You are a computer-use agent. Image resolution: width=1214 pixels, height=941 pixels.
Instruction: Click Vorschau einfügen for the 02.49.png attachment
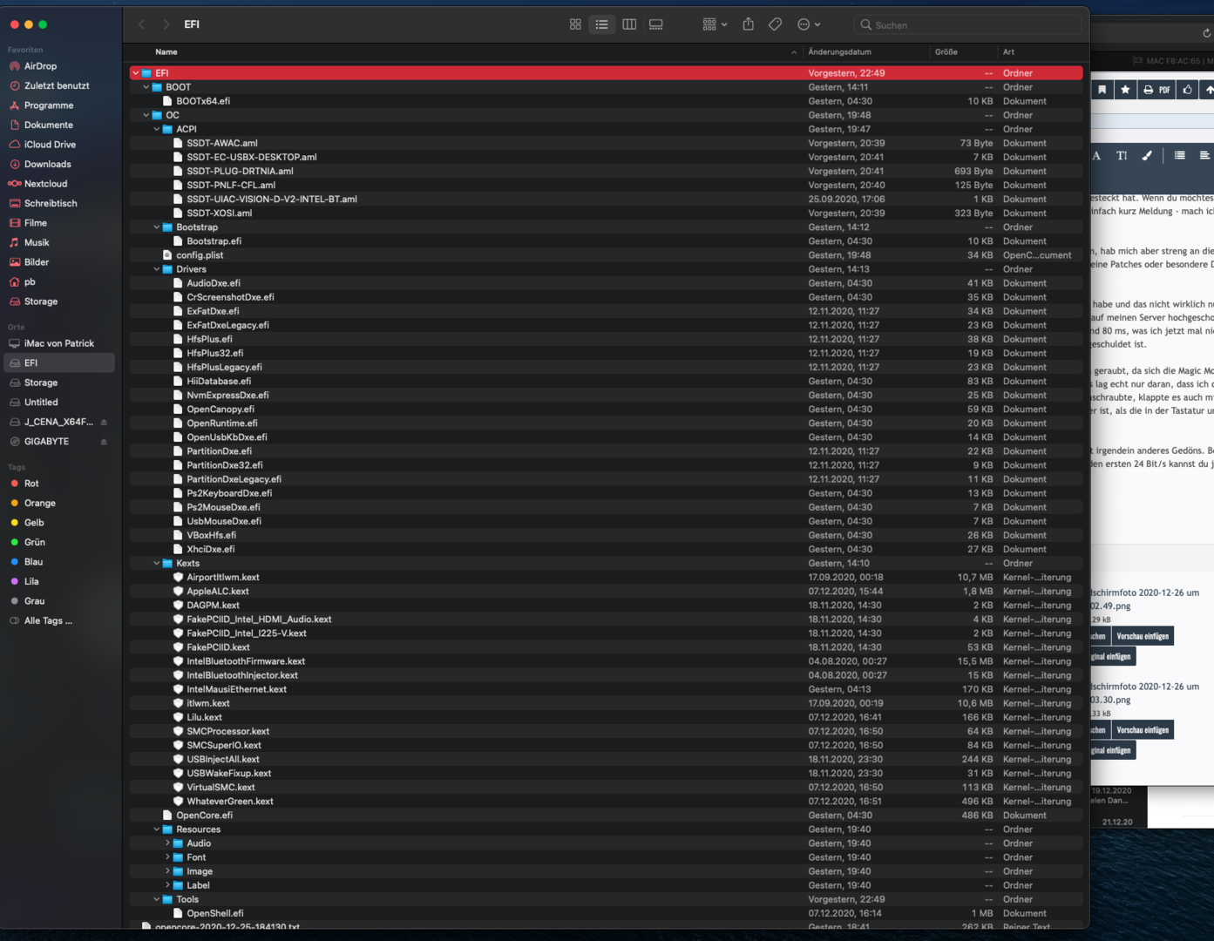[x=1143, y=636]
